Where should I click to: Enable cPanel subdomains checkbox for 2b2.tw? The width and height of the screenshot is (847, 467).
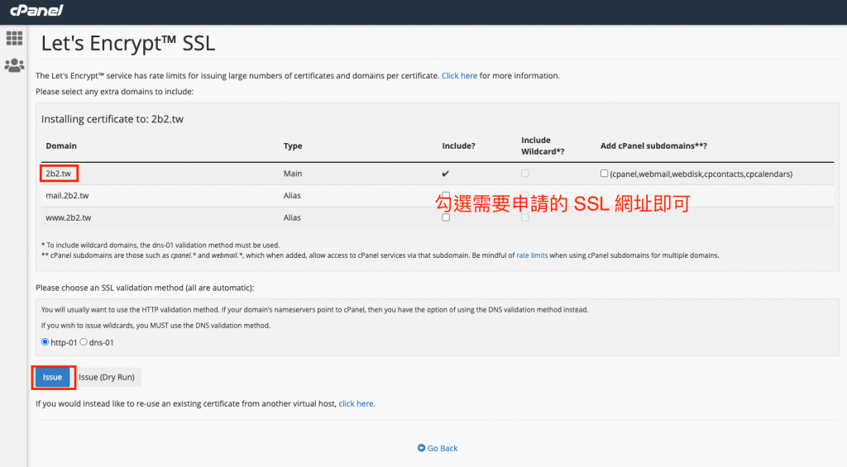coord(604,174)
